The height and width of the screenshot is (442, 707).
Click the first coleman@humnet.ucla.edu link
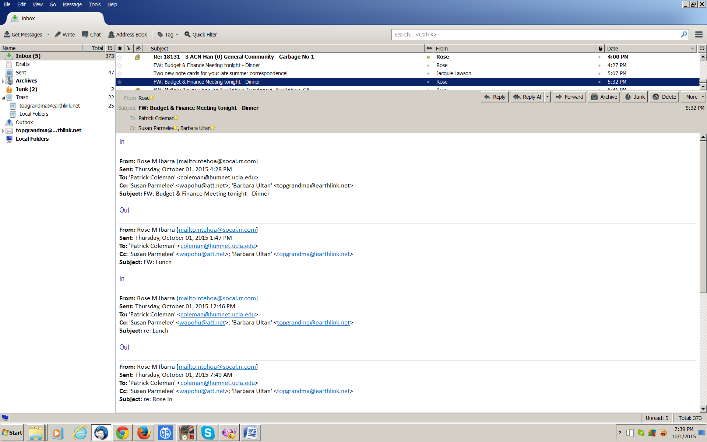tap(217, 246)
